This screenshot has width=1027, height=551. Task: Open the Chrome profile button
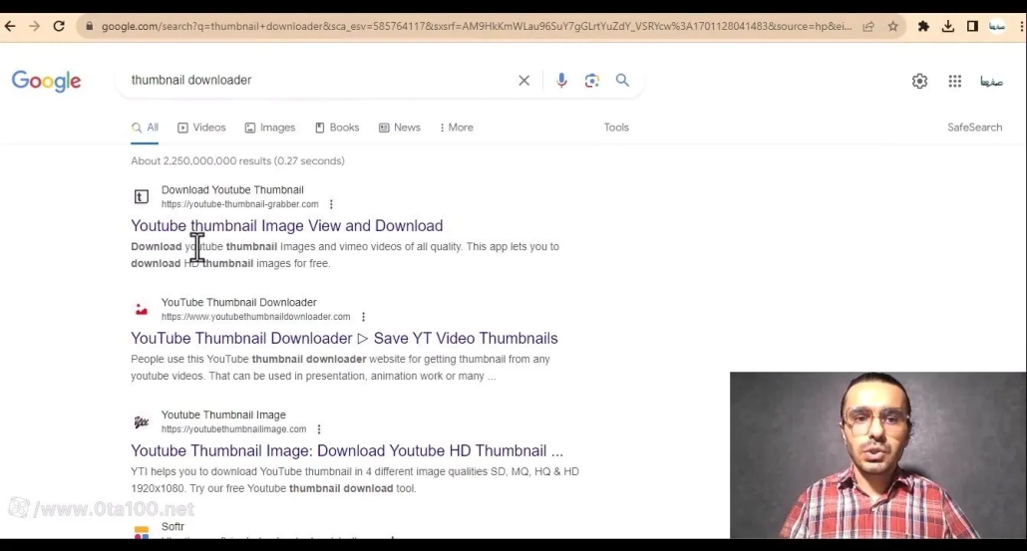tap(997, 26)
